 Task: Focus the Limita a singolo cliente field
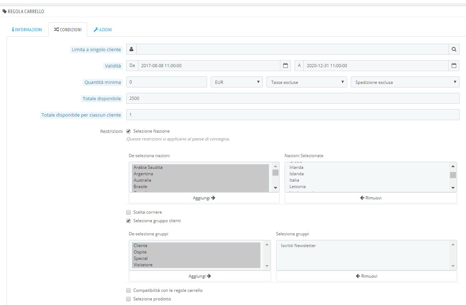292,49
